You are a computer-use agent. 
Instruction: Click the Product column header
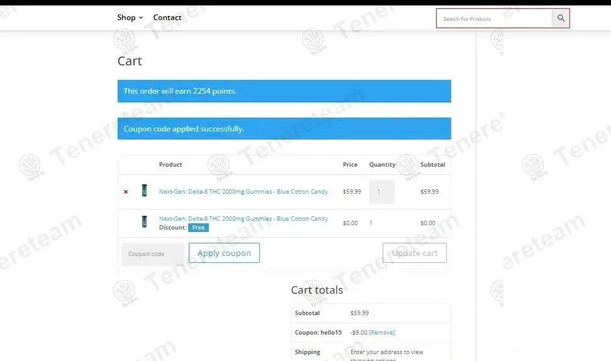[x=171, y=165]
